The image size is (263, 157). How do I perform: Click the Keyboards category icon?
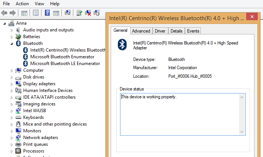18,117
